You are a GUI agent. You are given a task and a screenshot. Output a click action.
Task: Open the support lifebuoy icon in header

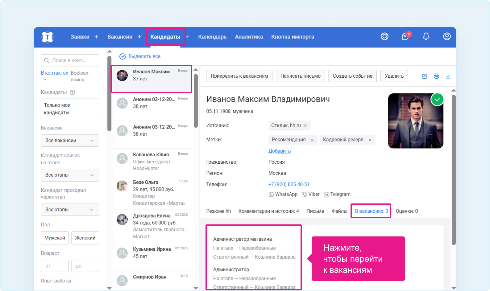click(x=384, y=36)
